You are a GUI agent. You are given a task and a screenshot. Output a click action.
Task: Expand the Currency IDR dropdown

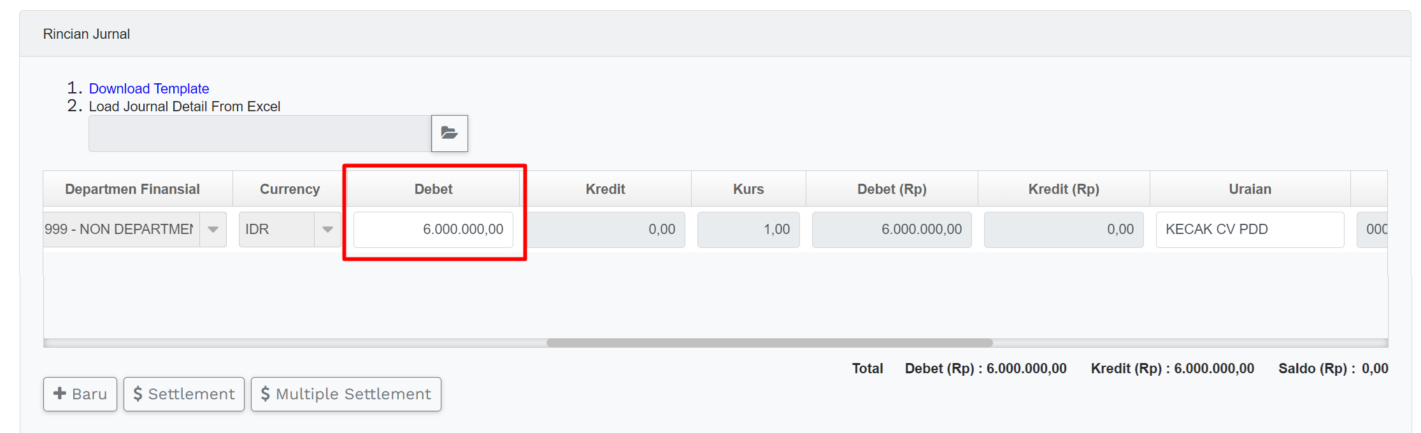327,230
